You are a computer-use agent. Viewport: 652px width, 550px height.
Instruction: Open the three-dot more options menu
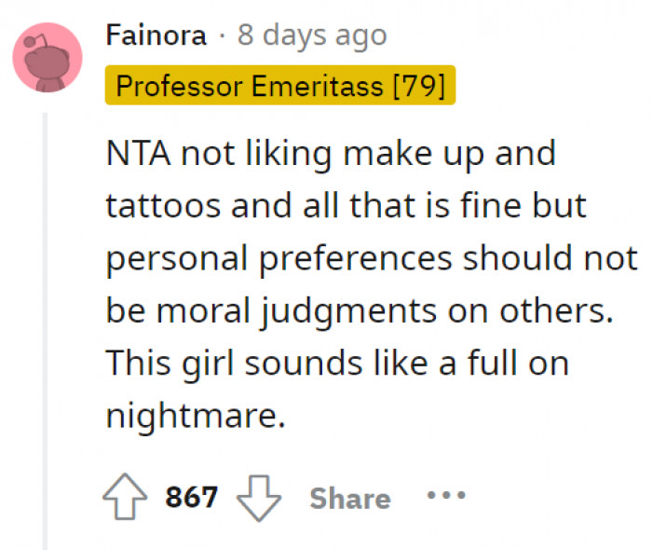(444, 495)
